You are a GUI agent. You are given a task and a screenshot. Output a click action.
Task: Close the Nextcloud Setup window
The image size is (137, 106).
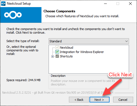point(130,4)
